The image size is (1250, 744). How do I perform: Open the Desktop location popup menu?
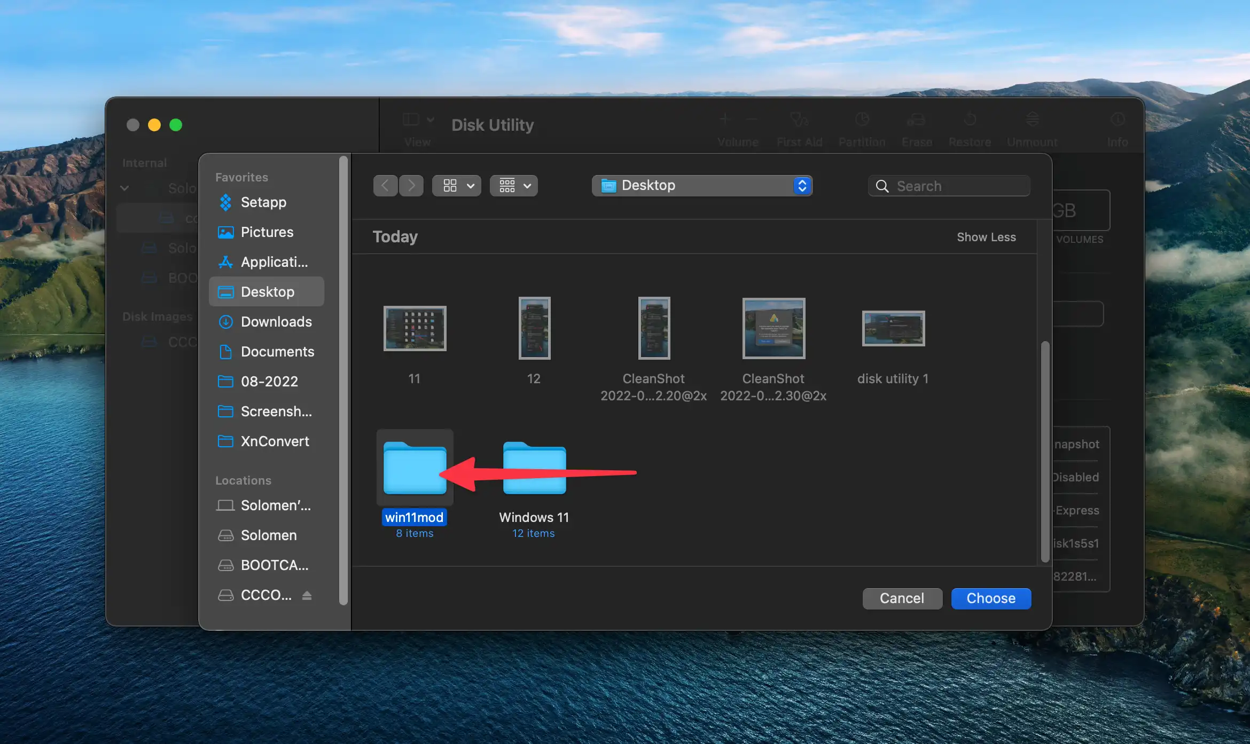pos(702,186)
